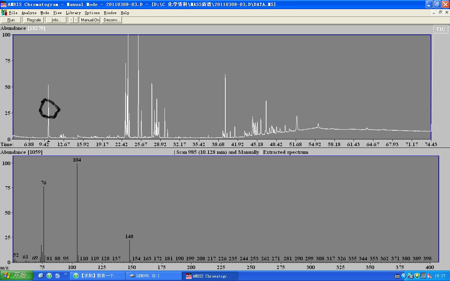This screenshot has height=281, width=450.
Task: Launch the blue globe quick launch icon
Action: click(x=57, y=276)
